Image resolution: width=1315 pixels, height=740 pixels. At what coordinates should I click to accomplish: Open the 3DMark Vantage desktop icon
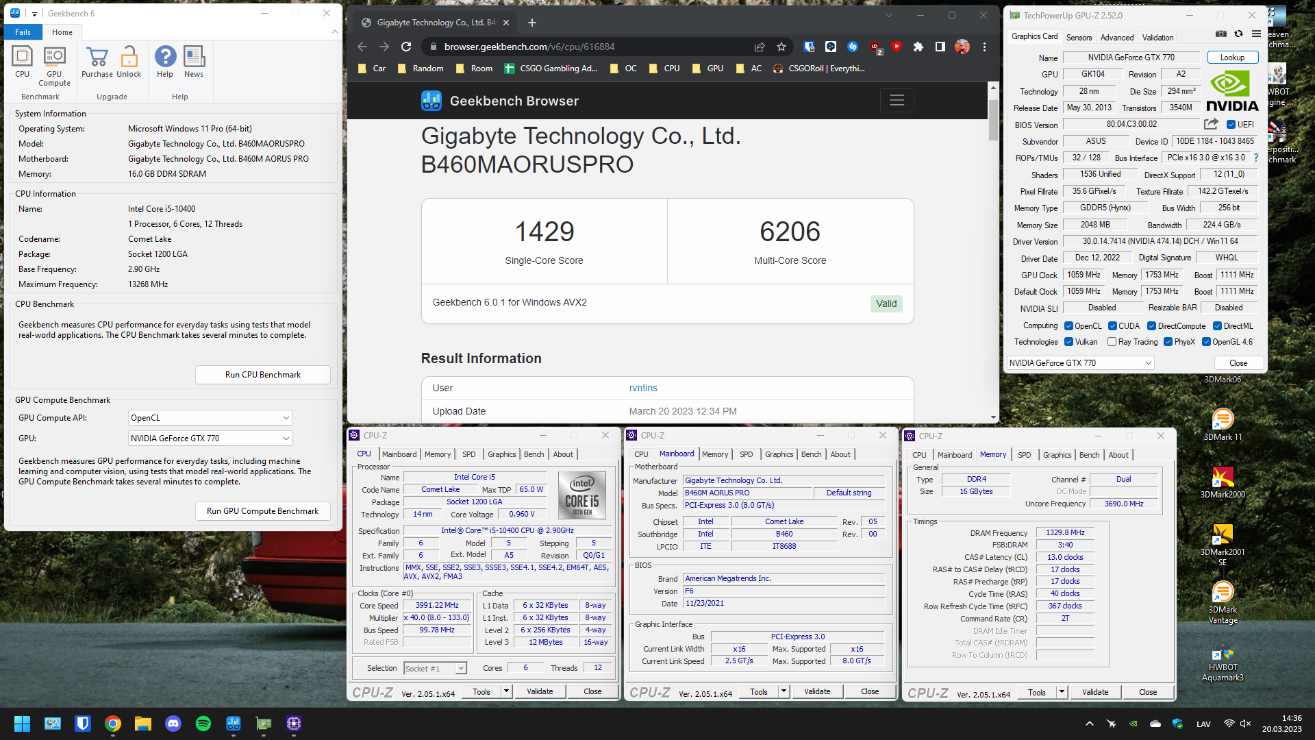tap(1223, 602)
